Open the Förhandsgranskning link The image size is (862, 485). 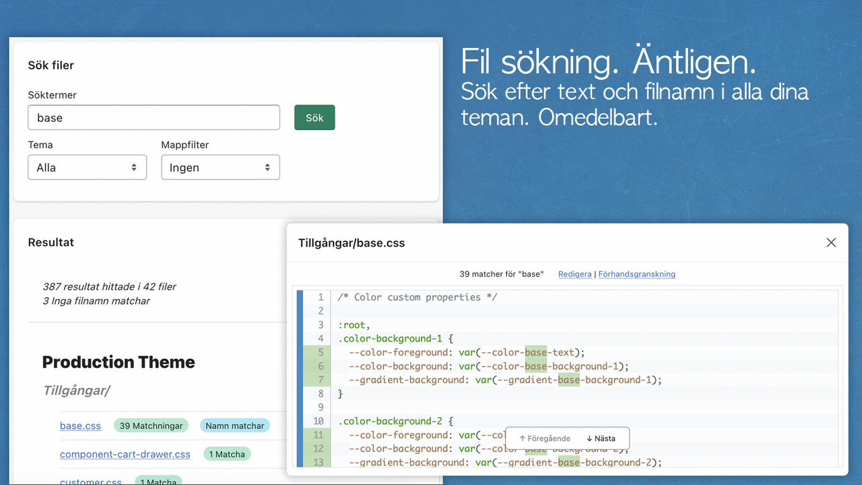point(636,274)
